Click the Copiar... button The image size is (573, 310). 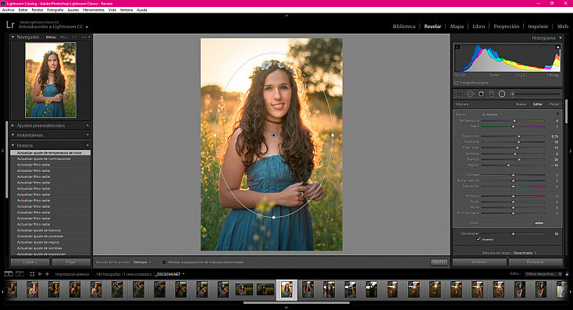coord(30,262)
